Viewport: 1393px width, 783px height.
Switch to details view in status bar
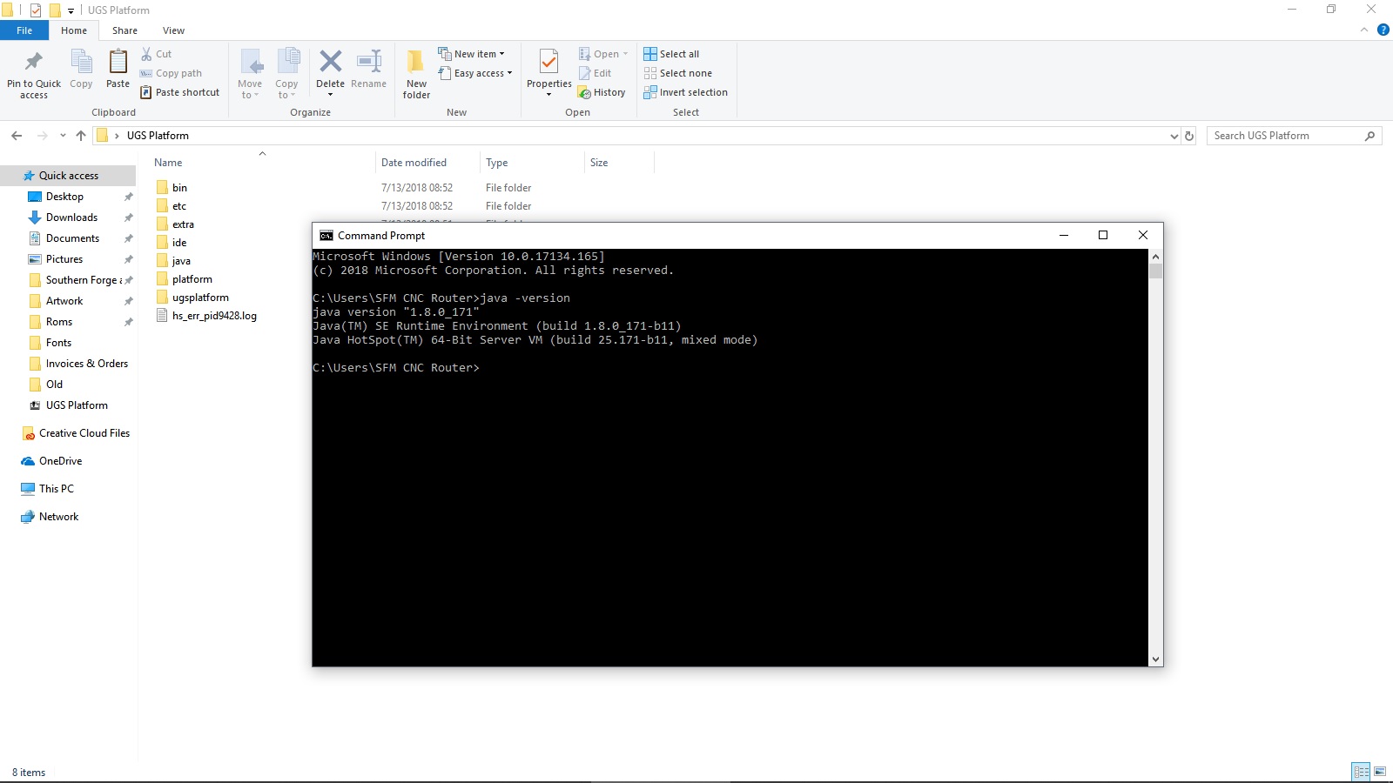(1361, 772)
